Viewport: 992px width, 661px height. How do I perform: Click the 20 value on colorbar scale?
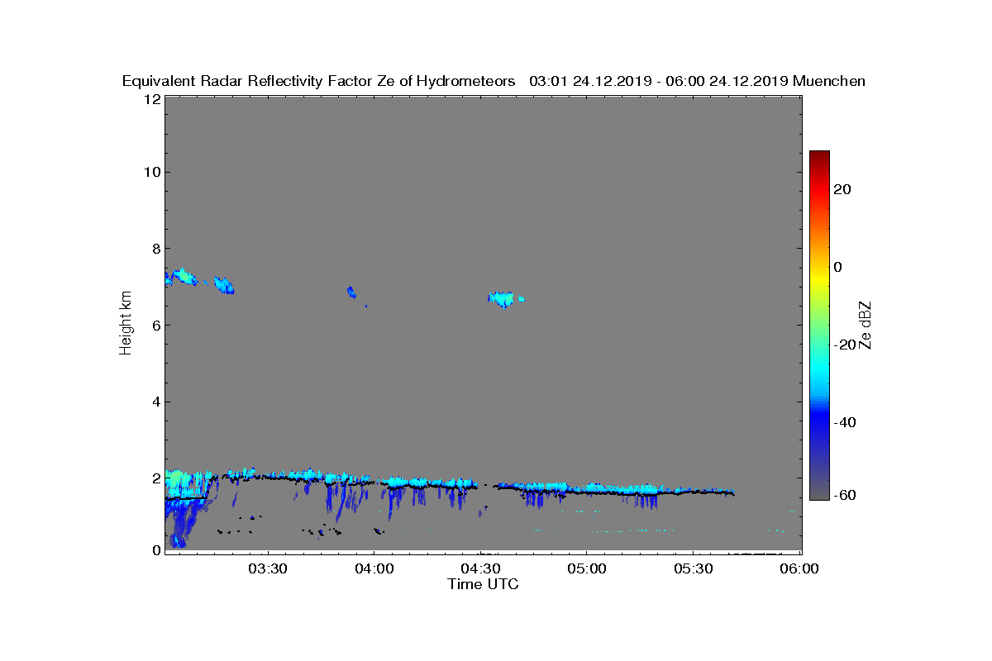pos(842,189)
